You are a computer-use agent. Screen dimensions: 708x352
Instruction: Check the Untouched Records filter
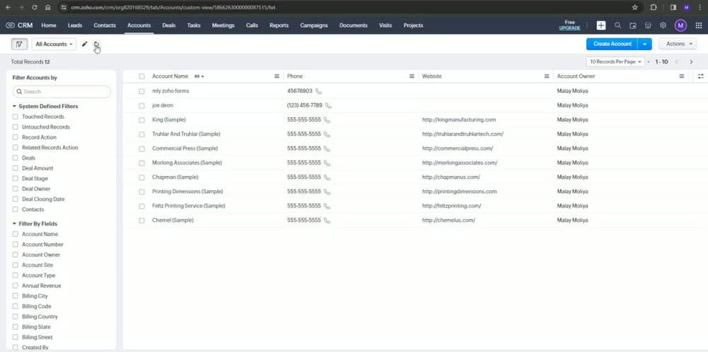tap(16, 127)
